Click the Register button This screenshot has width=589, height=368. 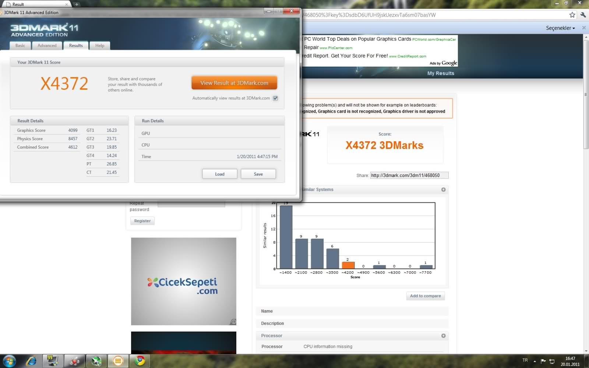[142, 221]
